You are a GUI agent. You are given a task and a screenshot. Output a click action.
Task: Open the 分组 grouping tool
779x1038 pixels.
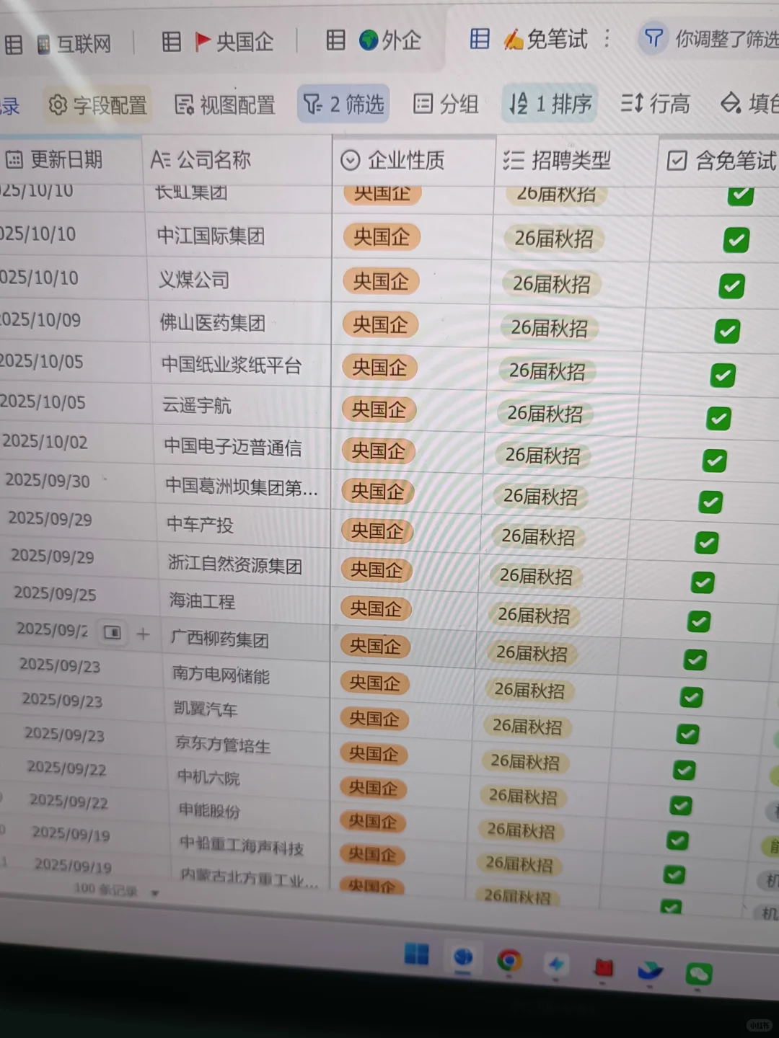446,104
